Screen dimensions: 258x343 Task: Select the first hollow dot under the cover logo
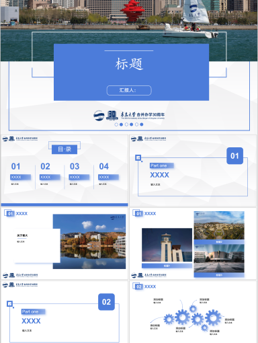pos(116,124)
